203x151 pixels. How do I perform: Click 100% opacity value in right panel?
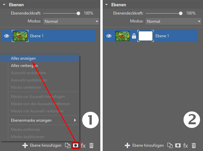tap(191, 13)
